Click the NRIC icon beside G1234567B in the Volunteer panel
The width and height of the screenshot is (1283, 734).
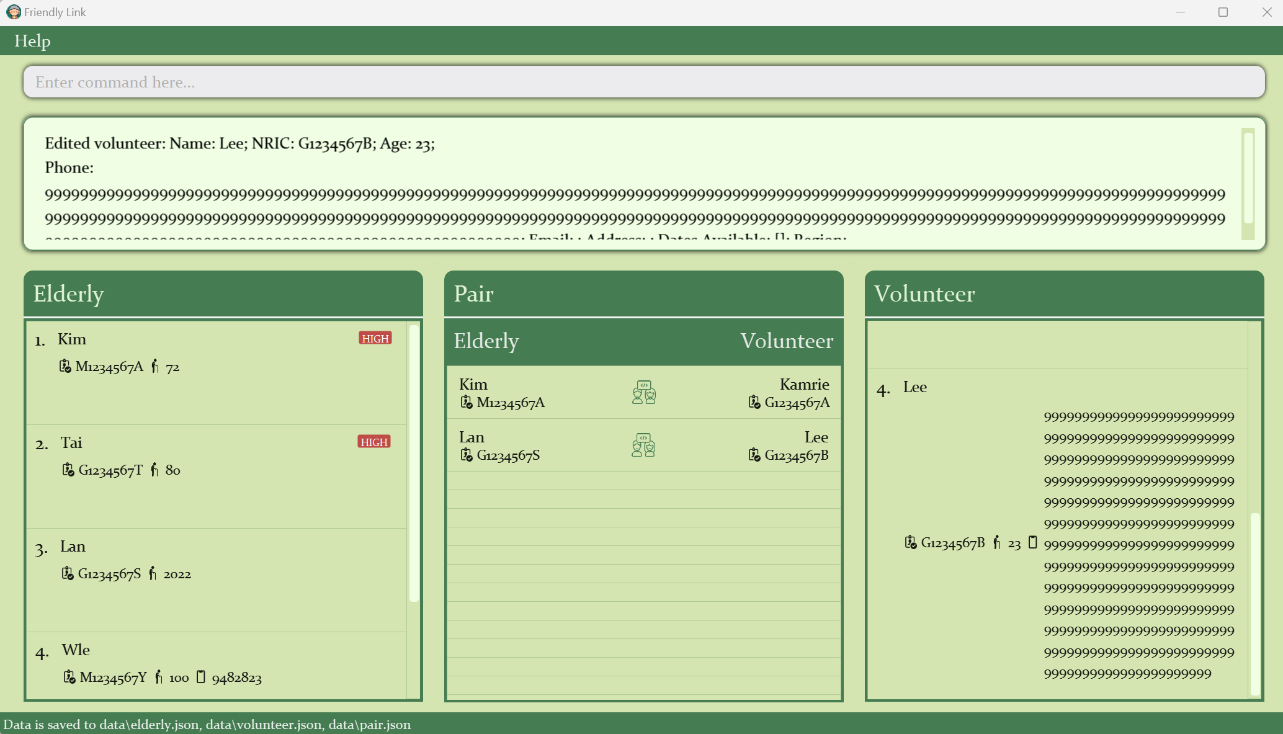coord(910,542)
